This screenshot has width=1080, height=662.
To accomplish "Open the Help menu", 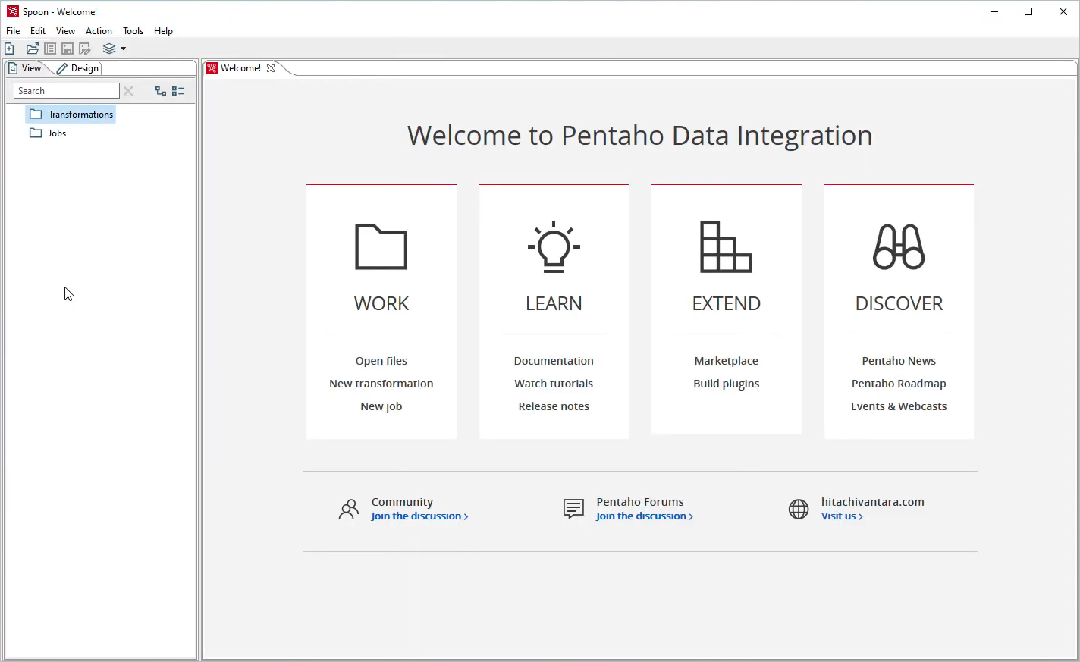I will pyautogui.click(x=163, y=31).
